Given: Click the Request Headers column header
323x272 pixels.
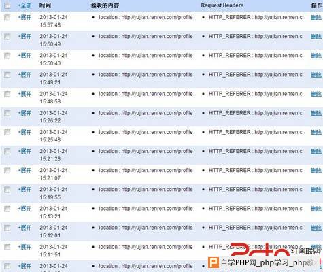Looking at the screenshot, I should pos(222,5).
